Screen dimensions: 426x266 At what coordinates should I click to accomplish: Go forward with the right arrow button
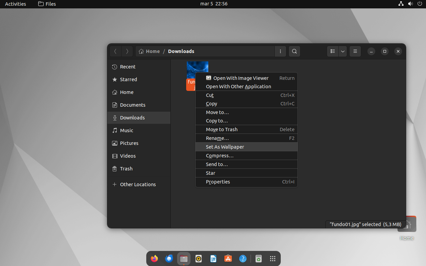click(127, 51)
